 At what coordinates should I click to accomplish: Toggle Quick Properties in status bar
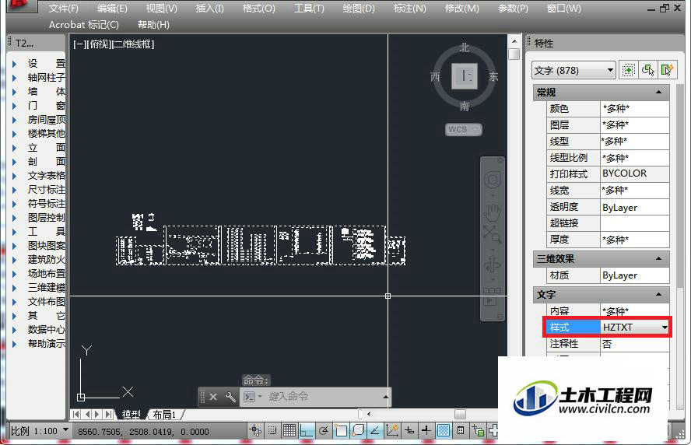coord(461,430)
